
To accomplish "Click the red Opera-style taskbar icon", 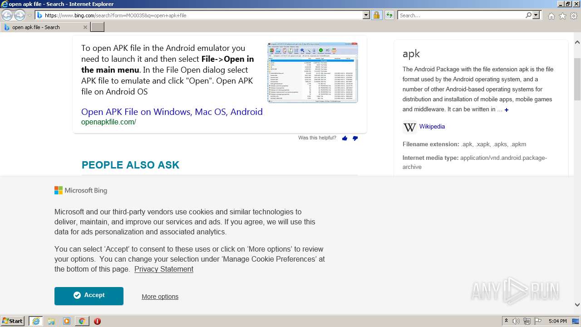I will (x=97, y=321).
